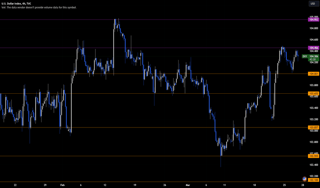The image size is (320, 188).
Task: Click the 102.200 price axis tick
Action: (314, 176)
